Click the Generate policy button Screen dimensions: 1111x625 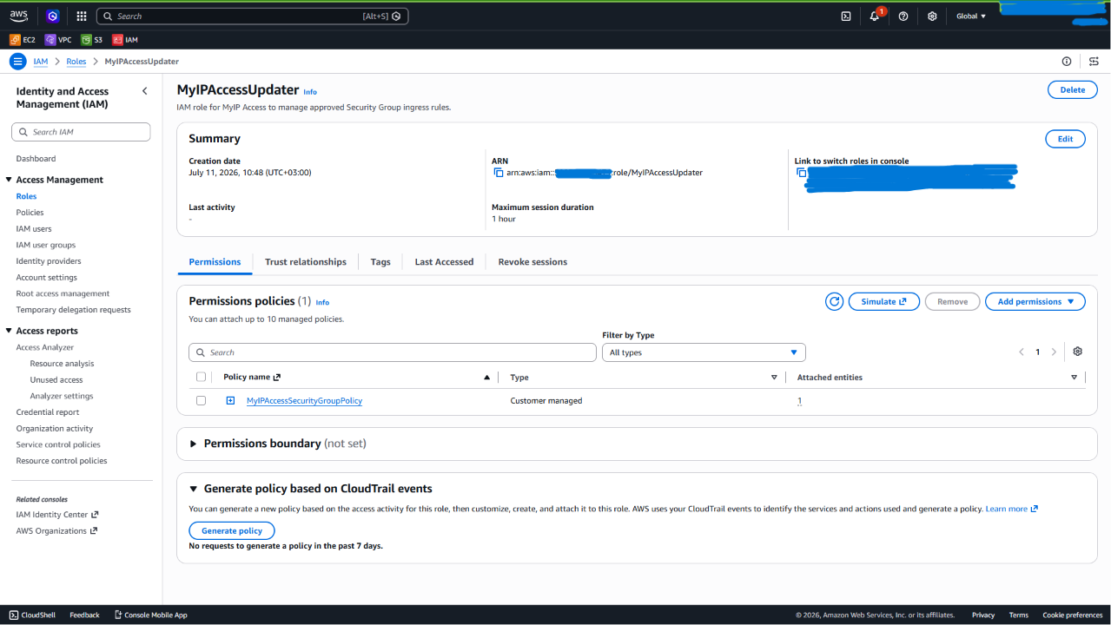coord(232,530)
